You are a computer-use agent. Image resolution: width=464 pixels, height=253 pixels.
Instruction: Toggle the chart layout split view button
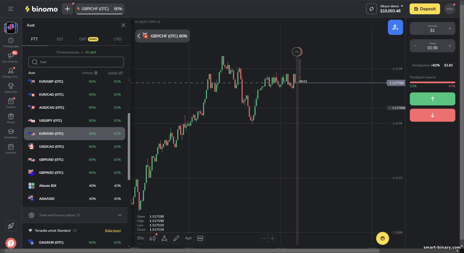(200, 238)
